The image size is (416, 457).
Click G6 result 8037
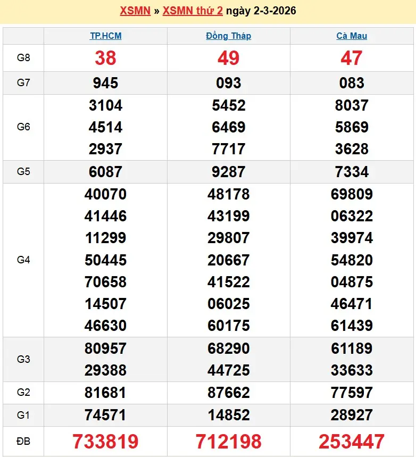(x=352, y=105)
